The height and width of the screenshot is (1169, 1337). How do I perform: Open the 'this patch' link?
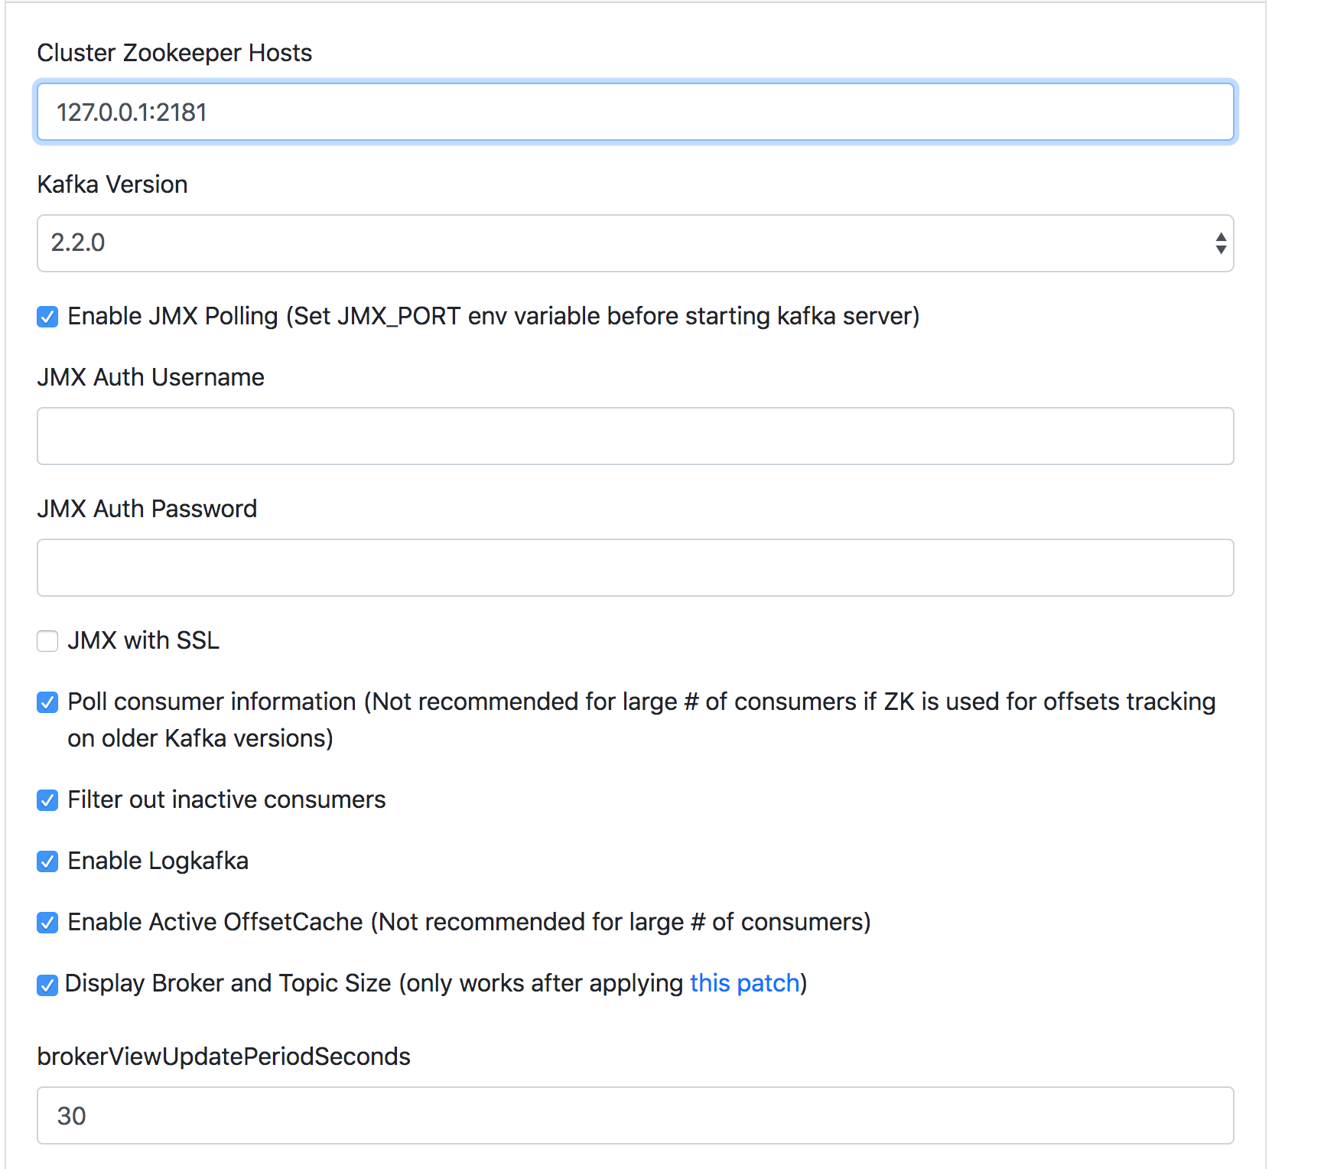pos(744,983)
